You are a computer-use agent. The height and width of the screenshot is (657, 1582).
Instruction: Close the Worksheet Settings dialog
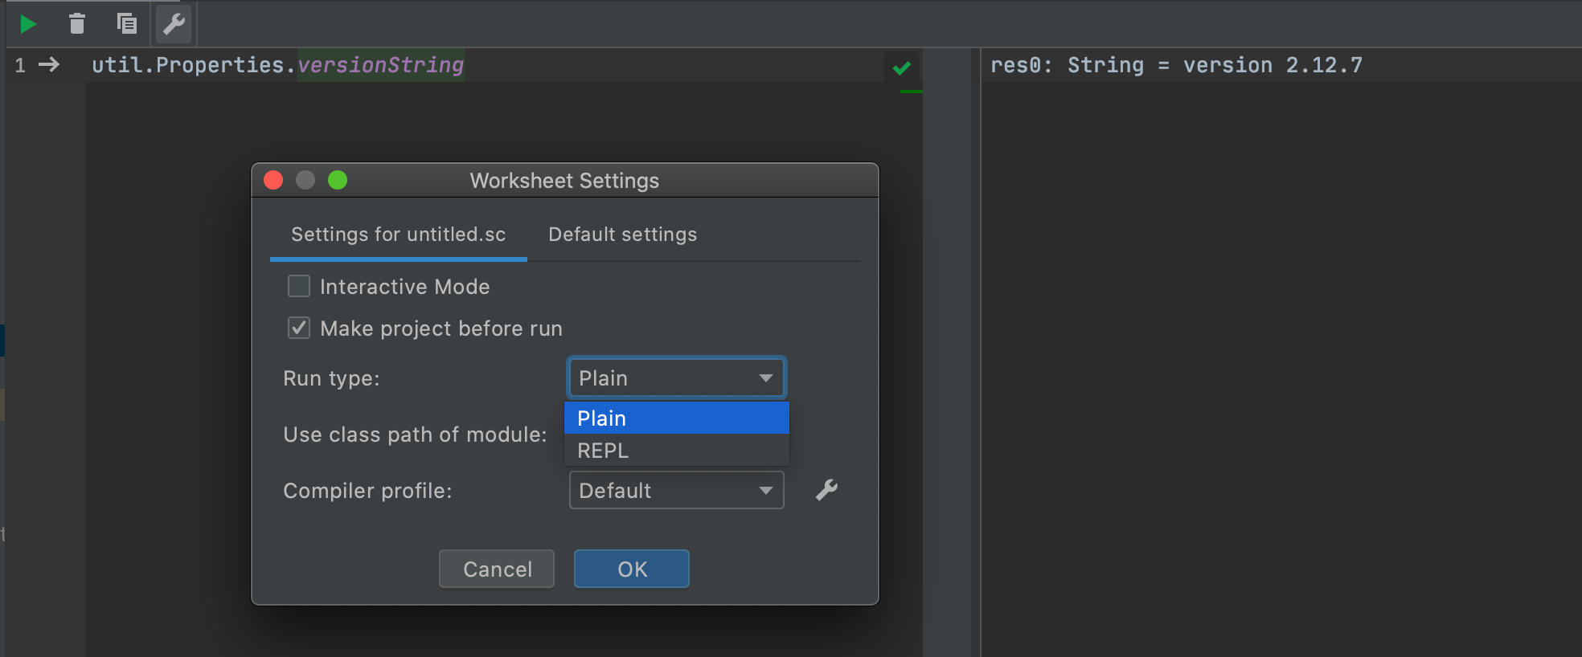tap(273, 180)
